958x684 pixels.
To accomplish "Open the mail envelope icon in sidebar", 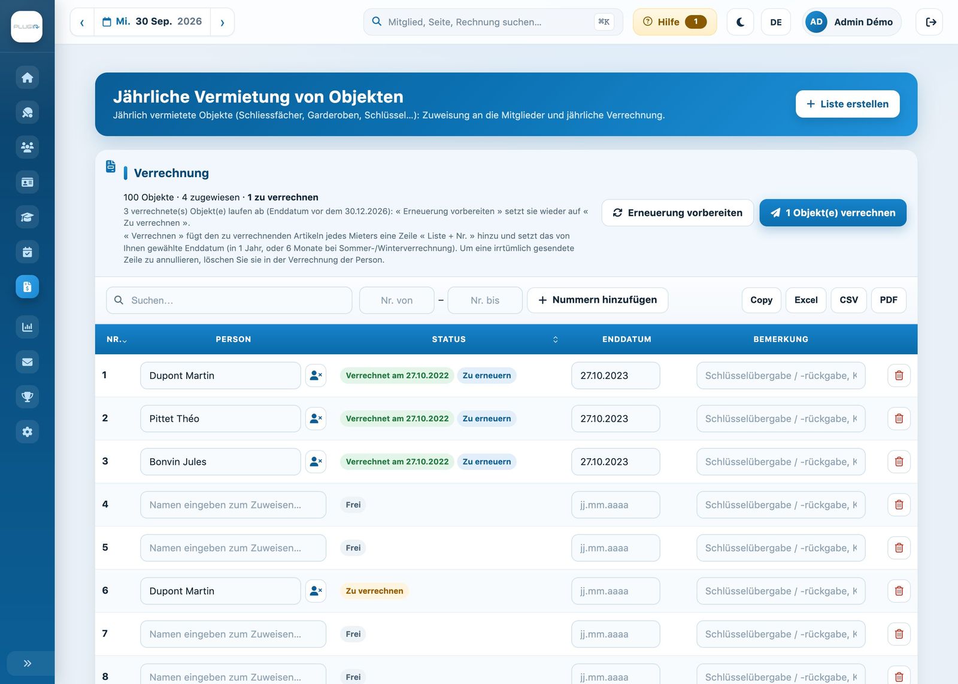I will (x=27, y=362).
